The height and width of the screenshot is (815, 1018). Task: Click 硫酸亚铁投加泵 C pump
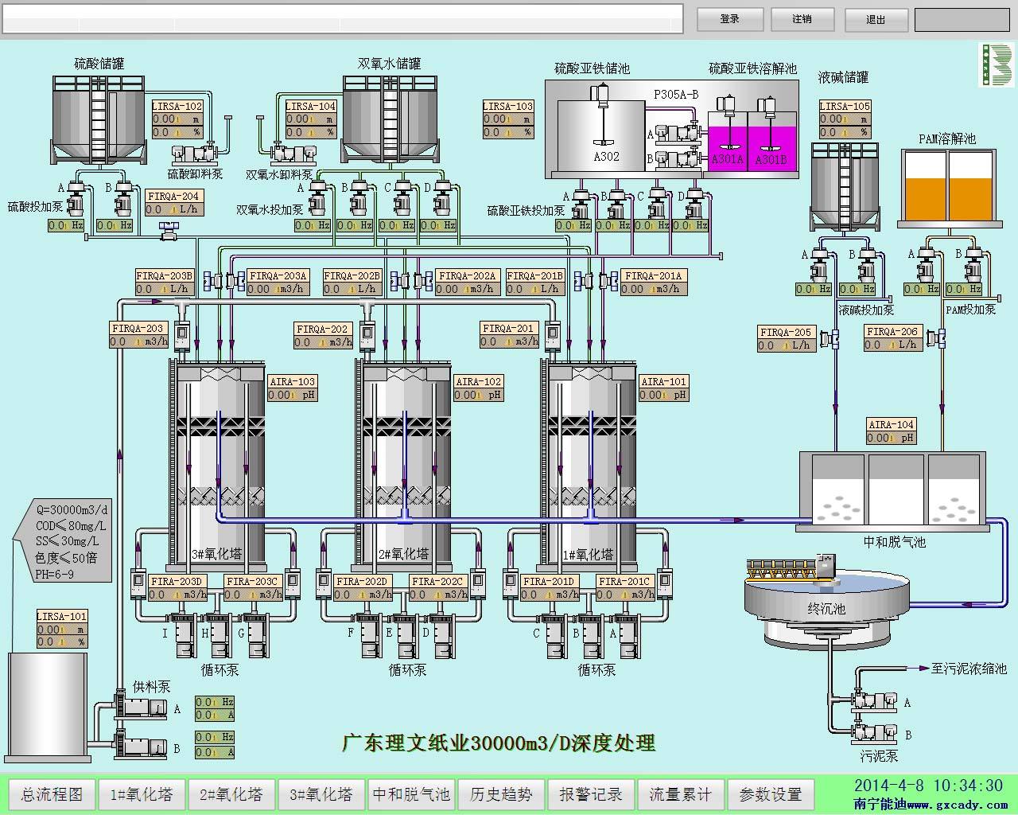[x=656, y=205]
